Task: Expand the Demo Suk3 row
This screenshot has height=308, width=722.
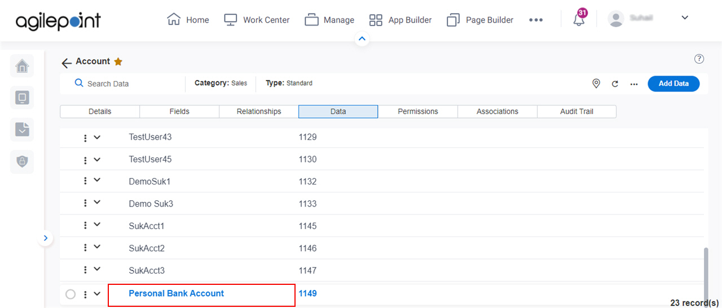Action: [x=97, y=202]
